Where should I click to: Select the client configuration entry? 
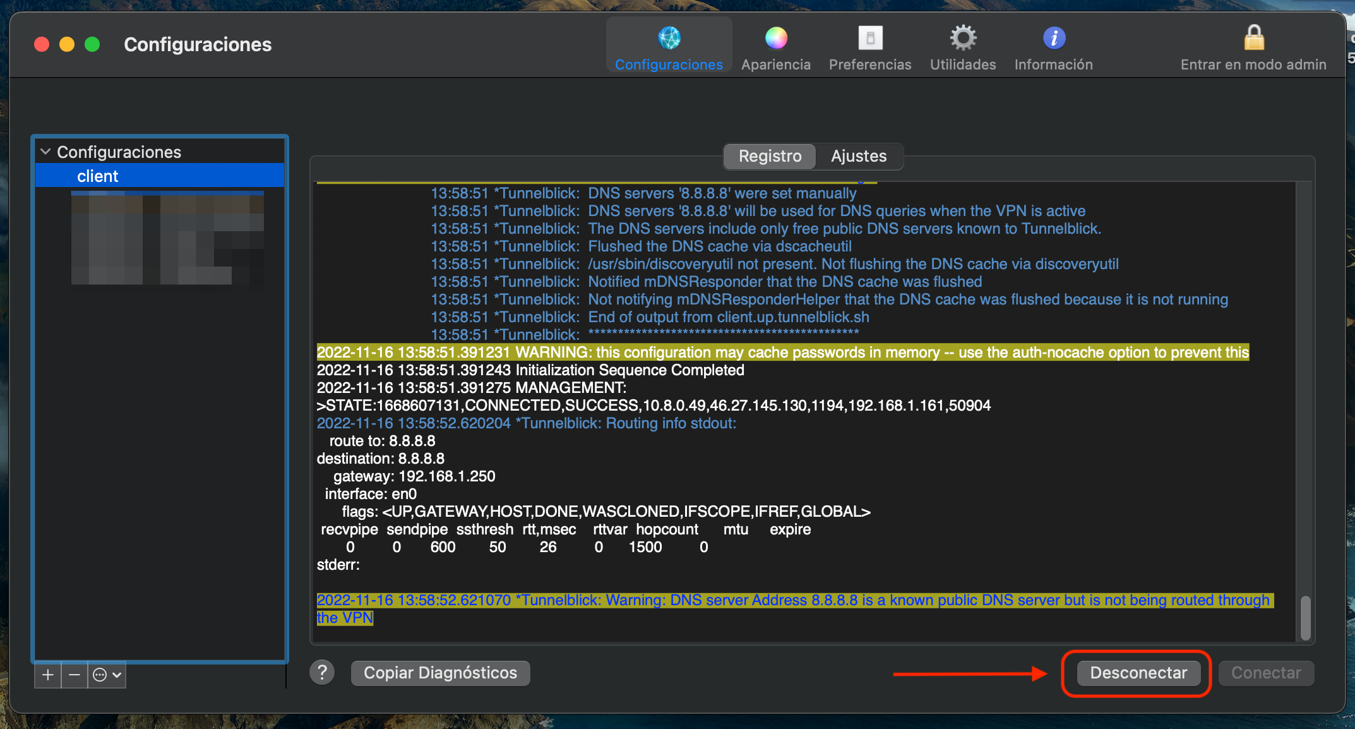pyautogui.click(x=98, y=176)
